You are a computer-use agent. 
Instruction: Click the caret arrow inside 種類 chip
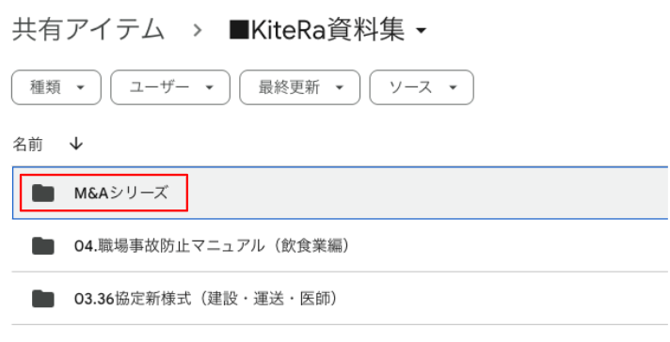(80, 87)
